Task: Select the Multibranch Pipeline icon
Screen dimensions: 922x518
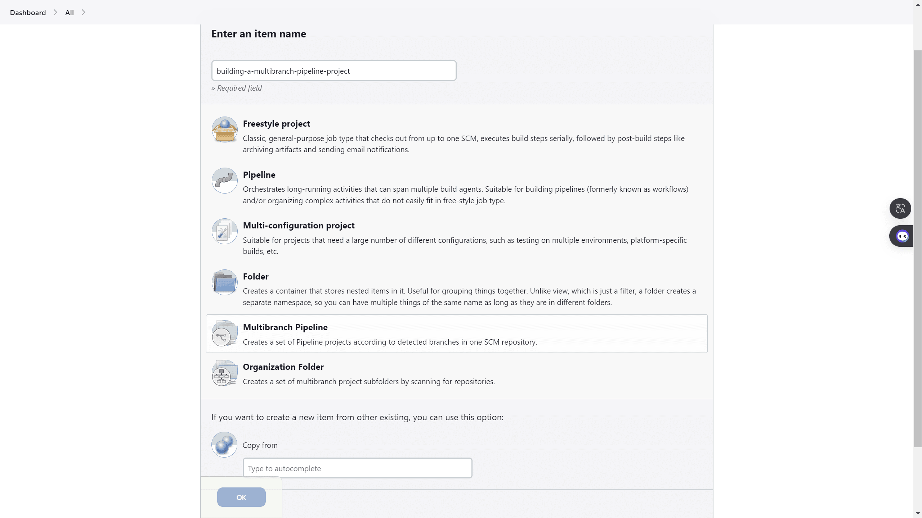Action: pyautogui.click(x=224, y=333)
